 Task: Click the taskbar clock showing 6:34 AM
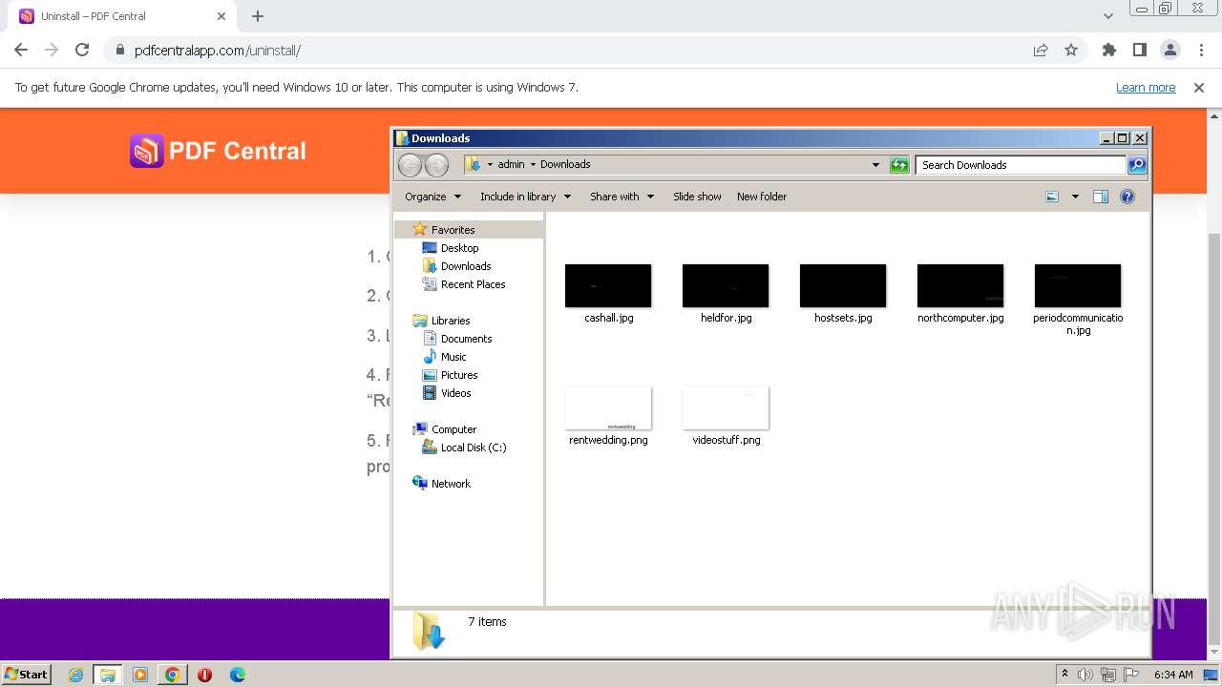tap(1173, 675)
